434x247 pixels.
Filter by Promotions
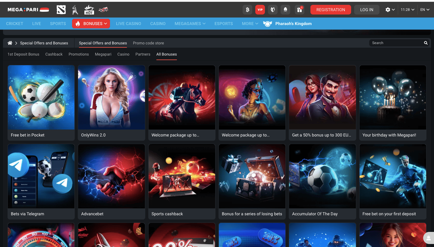(79, 54)
